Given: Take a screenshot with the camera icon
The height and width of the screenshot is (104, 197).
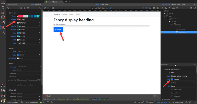Looking at the screenshot, I should click(53, 8).
